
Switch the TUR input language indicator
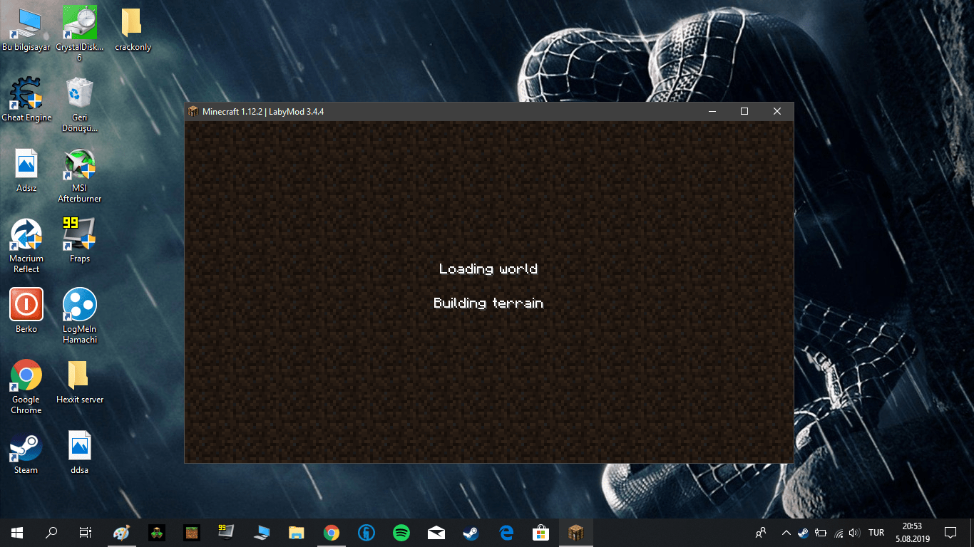pyautogui.click(x=876, y=532)
